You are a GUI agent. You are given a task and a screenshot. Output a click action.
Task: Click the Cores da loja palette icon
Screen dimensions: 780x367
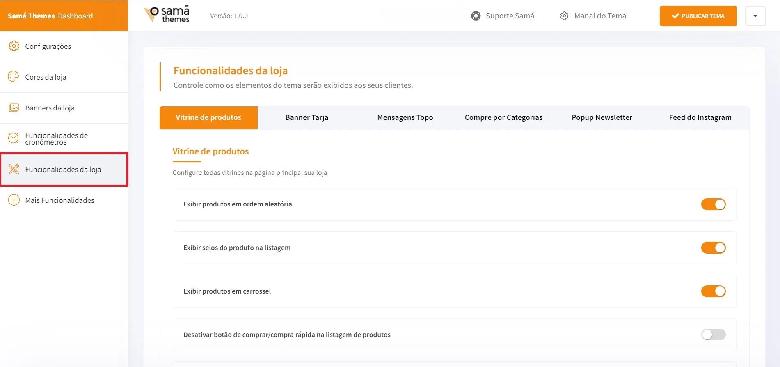point(14,77)
